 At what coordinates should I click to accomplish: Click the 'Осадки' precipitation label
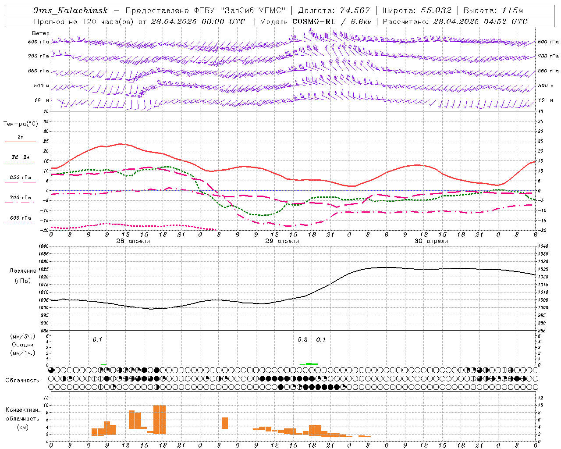coord(23,345)
